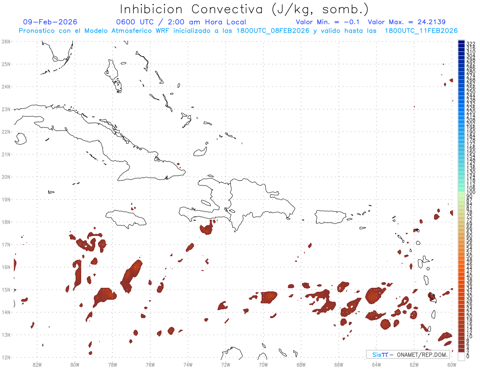Click the "18N" latitude label
The height and width of the screenshot is (370, 480).
coord(6,222)
